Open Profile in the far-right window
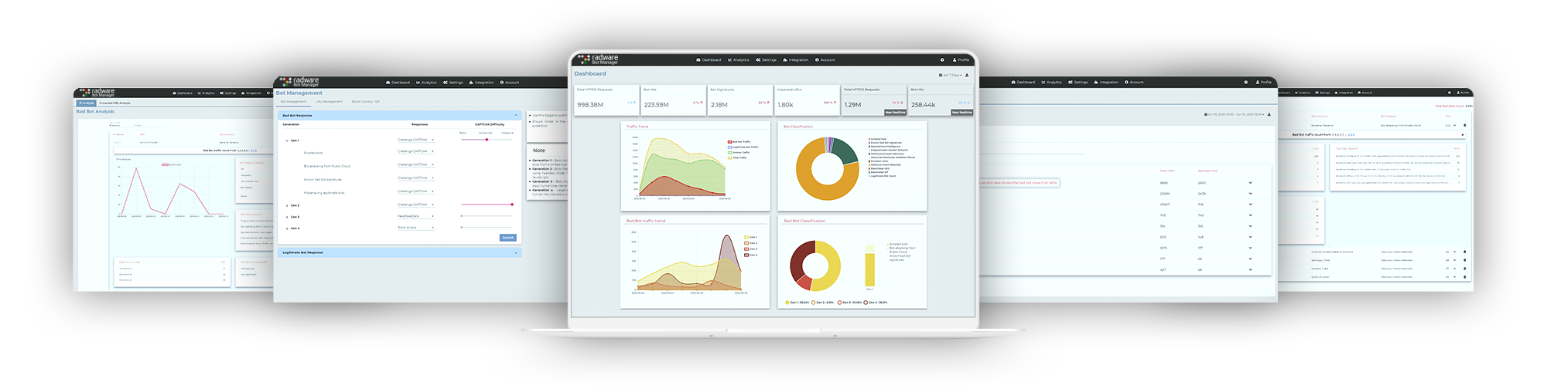The image size is (1547, 389). 1462,93
